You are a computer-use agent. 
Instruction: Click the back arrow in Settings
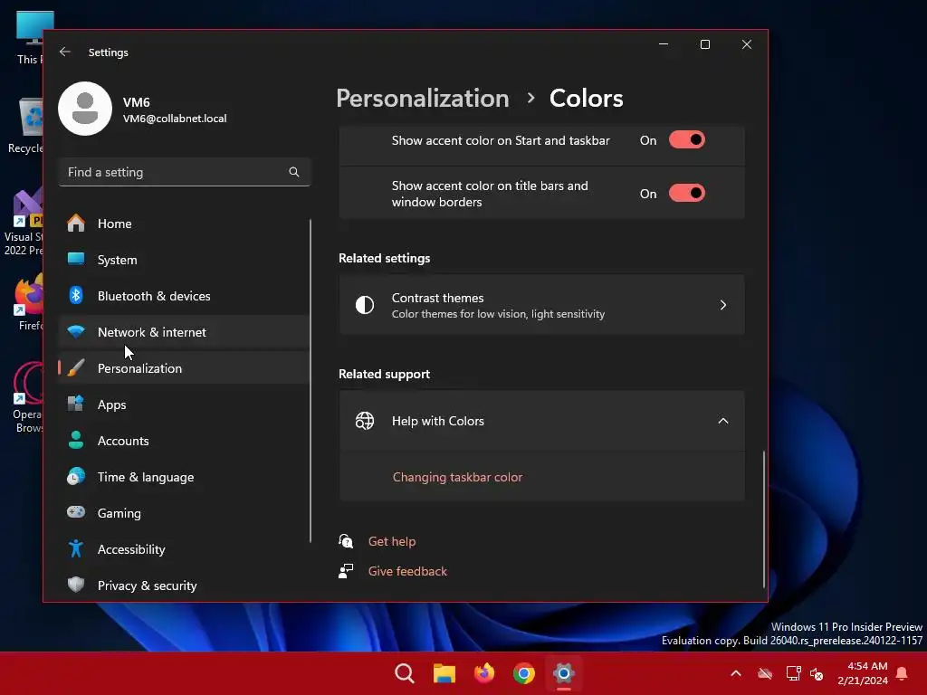click(x=65, y=52)
